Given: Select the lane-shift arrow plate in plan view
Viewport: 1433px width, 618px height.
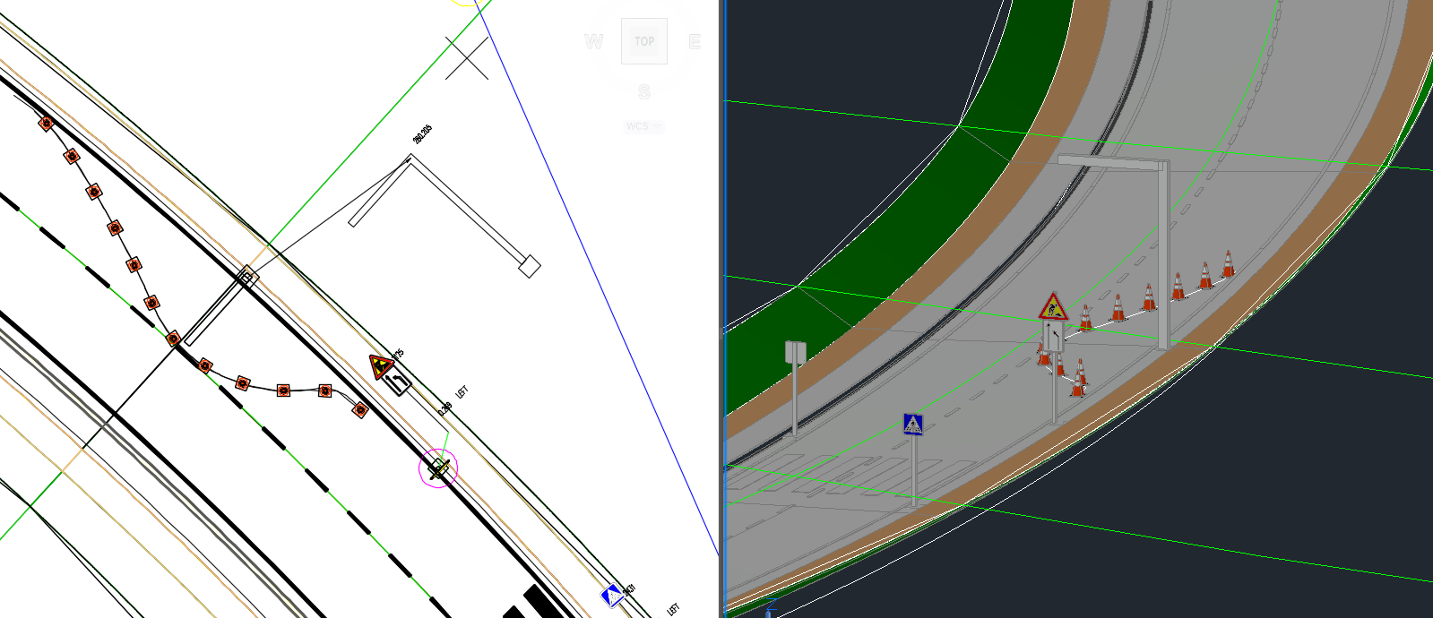Looking at the screenshot, I should pos(397,383).
